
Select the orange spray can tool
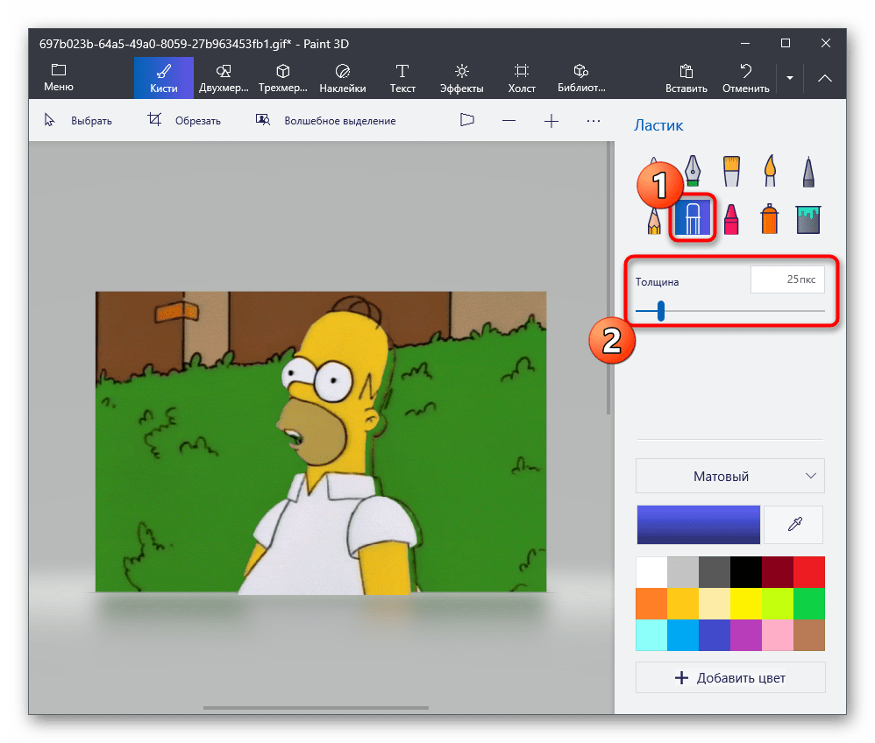pyautogui.click(x=770, y=219)
